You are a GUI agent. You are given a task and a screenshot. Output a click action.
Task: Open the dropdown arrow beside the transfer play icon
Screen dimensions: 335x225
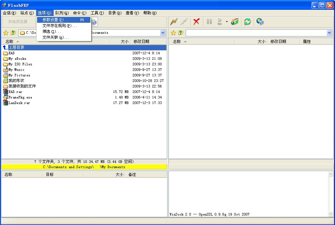227,21
